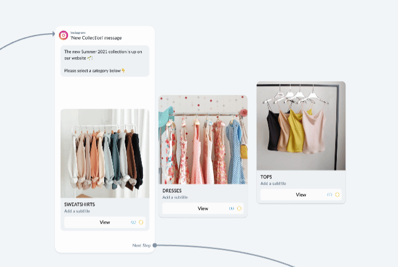Click the small Instagram label above the node title
The width and height of the screenshot is (398, 267).
[x=78, y=33]
